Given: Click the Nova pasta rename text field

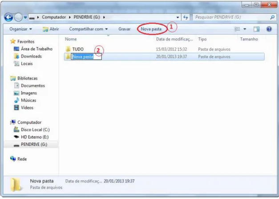Looking at the screenshot, I should [86, 57].
